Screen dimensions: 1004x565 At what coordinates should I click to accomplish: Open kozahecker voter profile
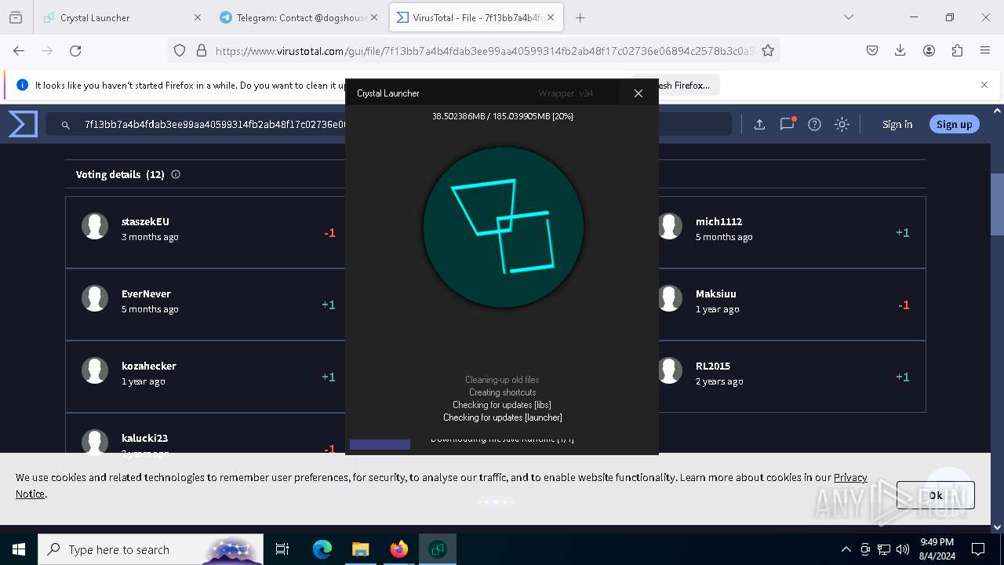(x=149, y=366)
